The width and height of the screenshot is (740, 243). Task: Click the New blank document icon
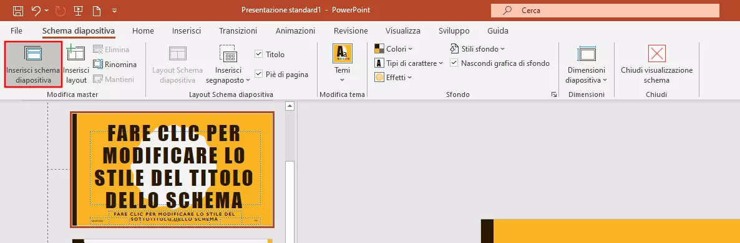tap(97, 10)
